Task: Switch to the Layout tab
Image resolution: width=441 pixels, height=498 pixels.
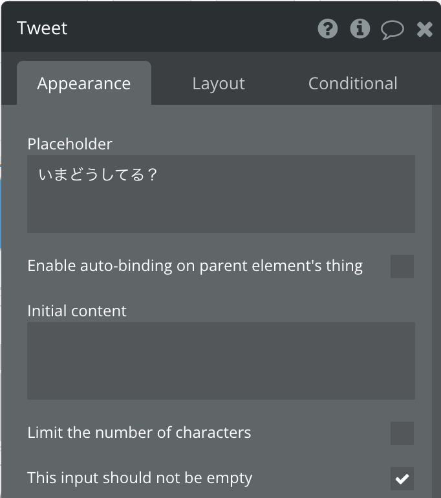Action: coord(219,83)
